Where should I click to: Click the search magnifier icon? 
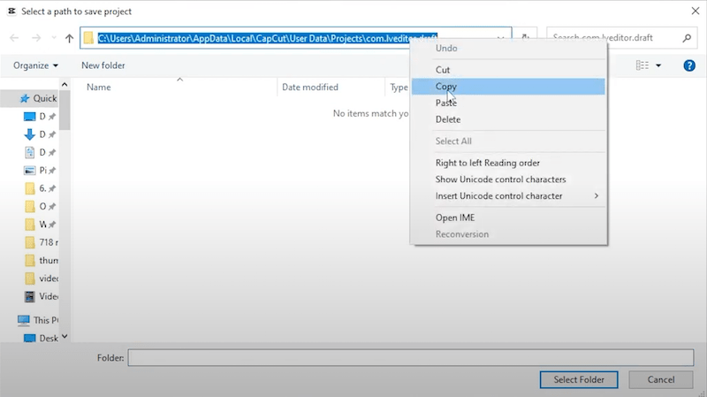click(x=687, y=38)
